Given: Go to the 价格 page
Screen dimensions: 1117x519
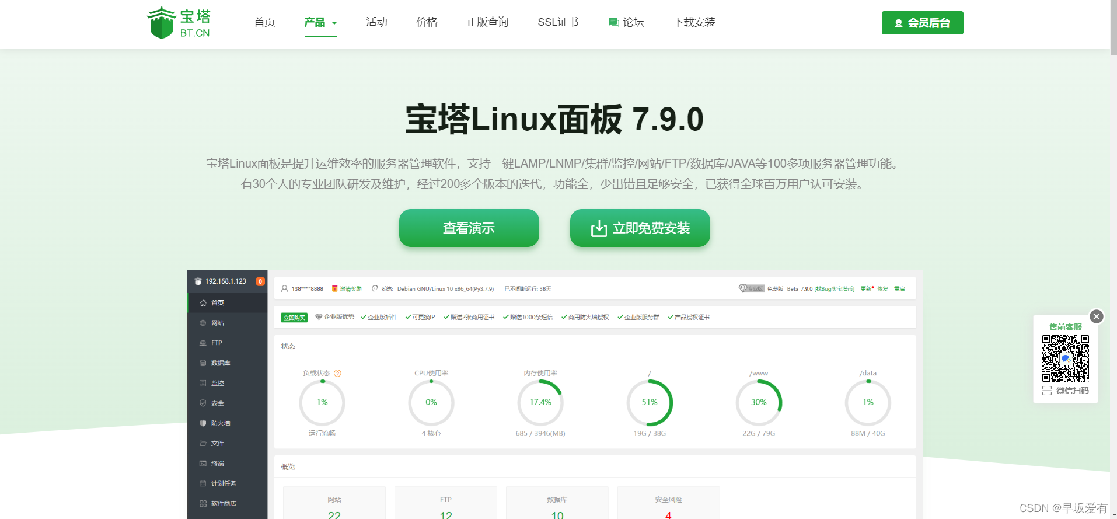Looking at the screenshot, I should click(427, 22).
